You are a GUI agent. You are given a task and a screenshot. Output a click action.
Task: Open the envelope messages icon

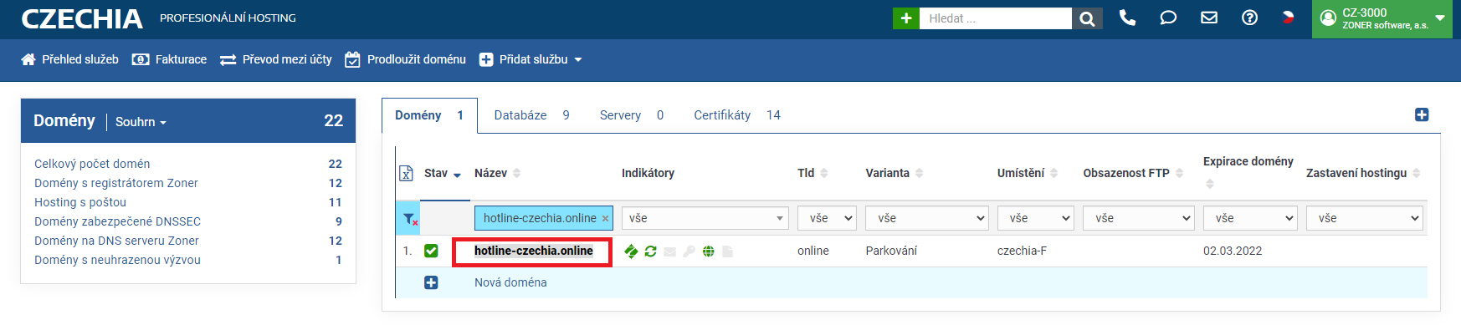pyautogui.click(x=1208, y=18)
